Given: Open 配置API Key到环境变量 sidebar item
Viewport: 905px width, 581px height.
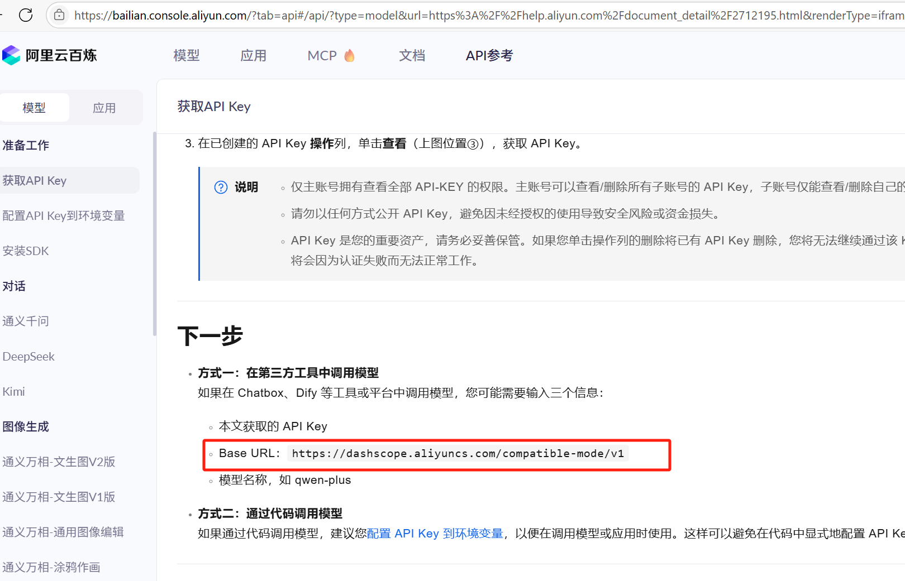Looking at the screenshot, I should [64, 215].
